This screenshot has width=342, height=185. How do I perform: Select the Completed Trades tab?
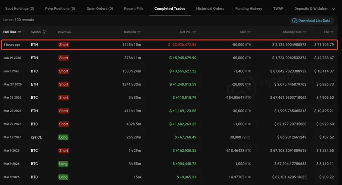pyautogui.click(x=169, y=8)
